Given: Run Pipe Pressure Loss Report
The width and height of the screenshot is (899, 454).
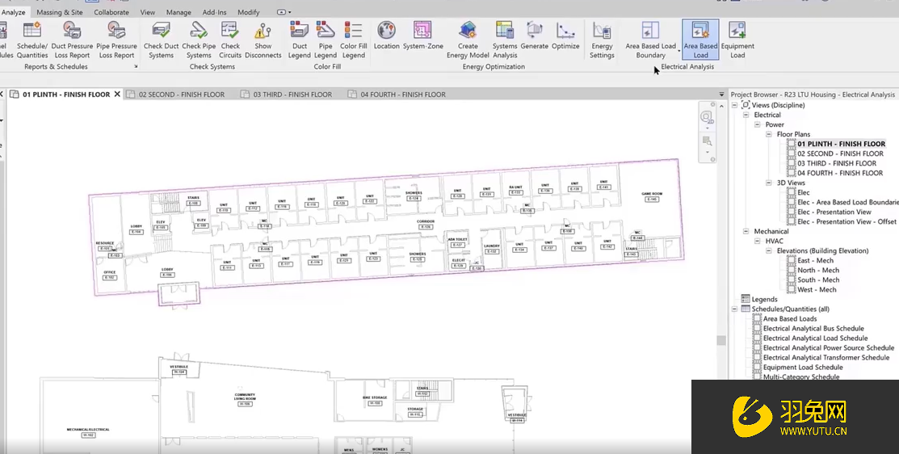Looking at the screenshot, I should (x=116, y=40).
